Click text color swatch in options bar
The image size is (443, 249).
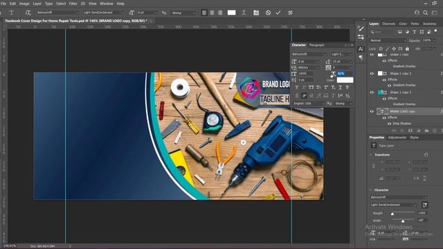pyautogui.click(x=232, y=12)
